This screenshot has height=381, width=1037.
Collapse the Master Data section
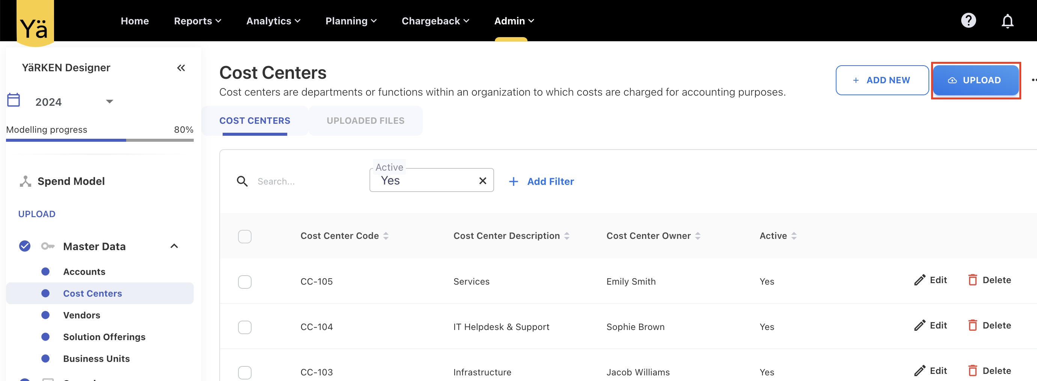(174, 246)
